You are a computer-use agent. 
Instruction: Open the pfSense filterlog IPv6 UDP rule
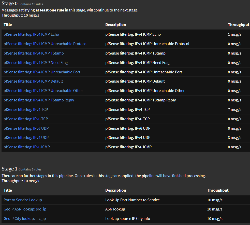[26, 128]
